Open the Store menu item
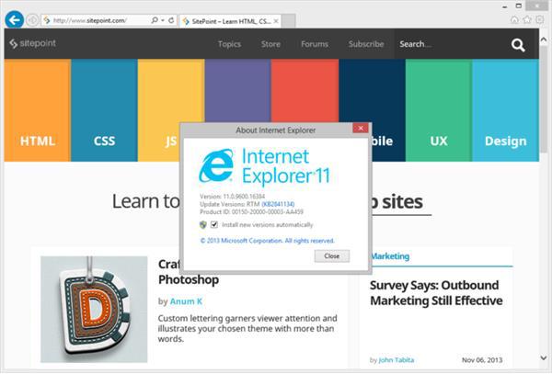This screenshot has width=552, height=374. tap(270, 44)
